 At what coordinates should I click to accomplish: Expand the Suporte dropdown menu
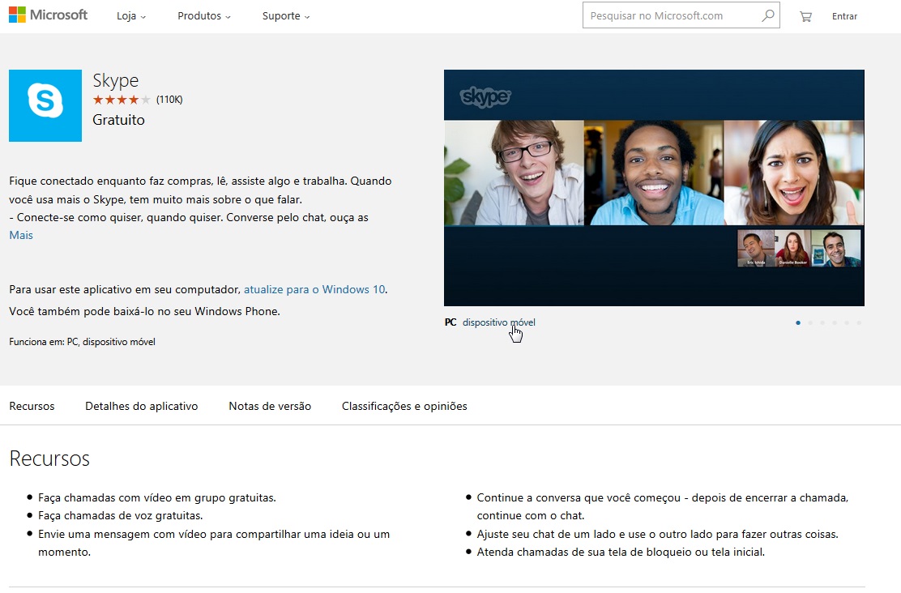pos(286,16)
